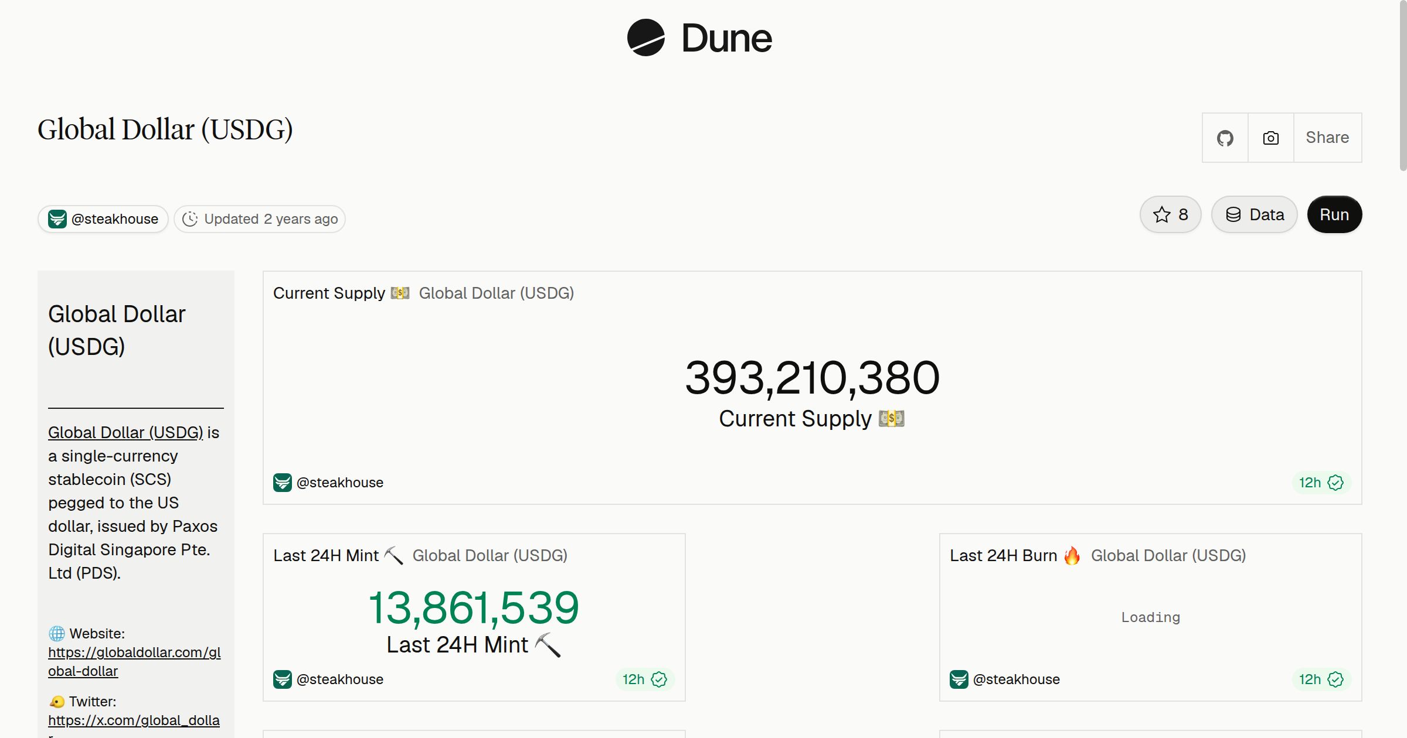Click the 12h refresh badge in Current Supply
The width and height of the screenshot is (1407, 738).
1321,483
